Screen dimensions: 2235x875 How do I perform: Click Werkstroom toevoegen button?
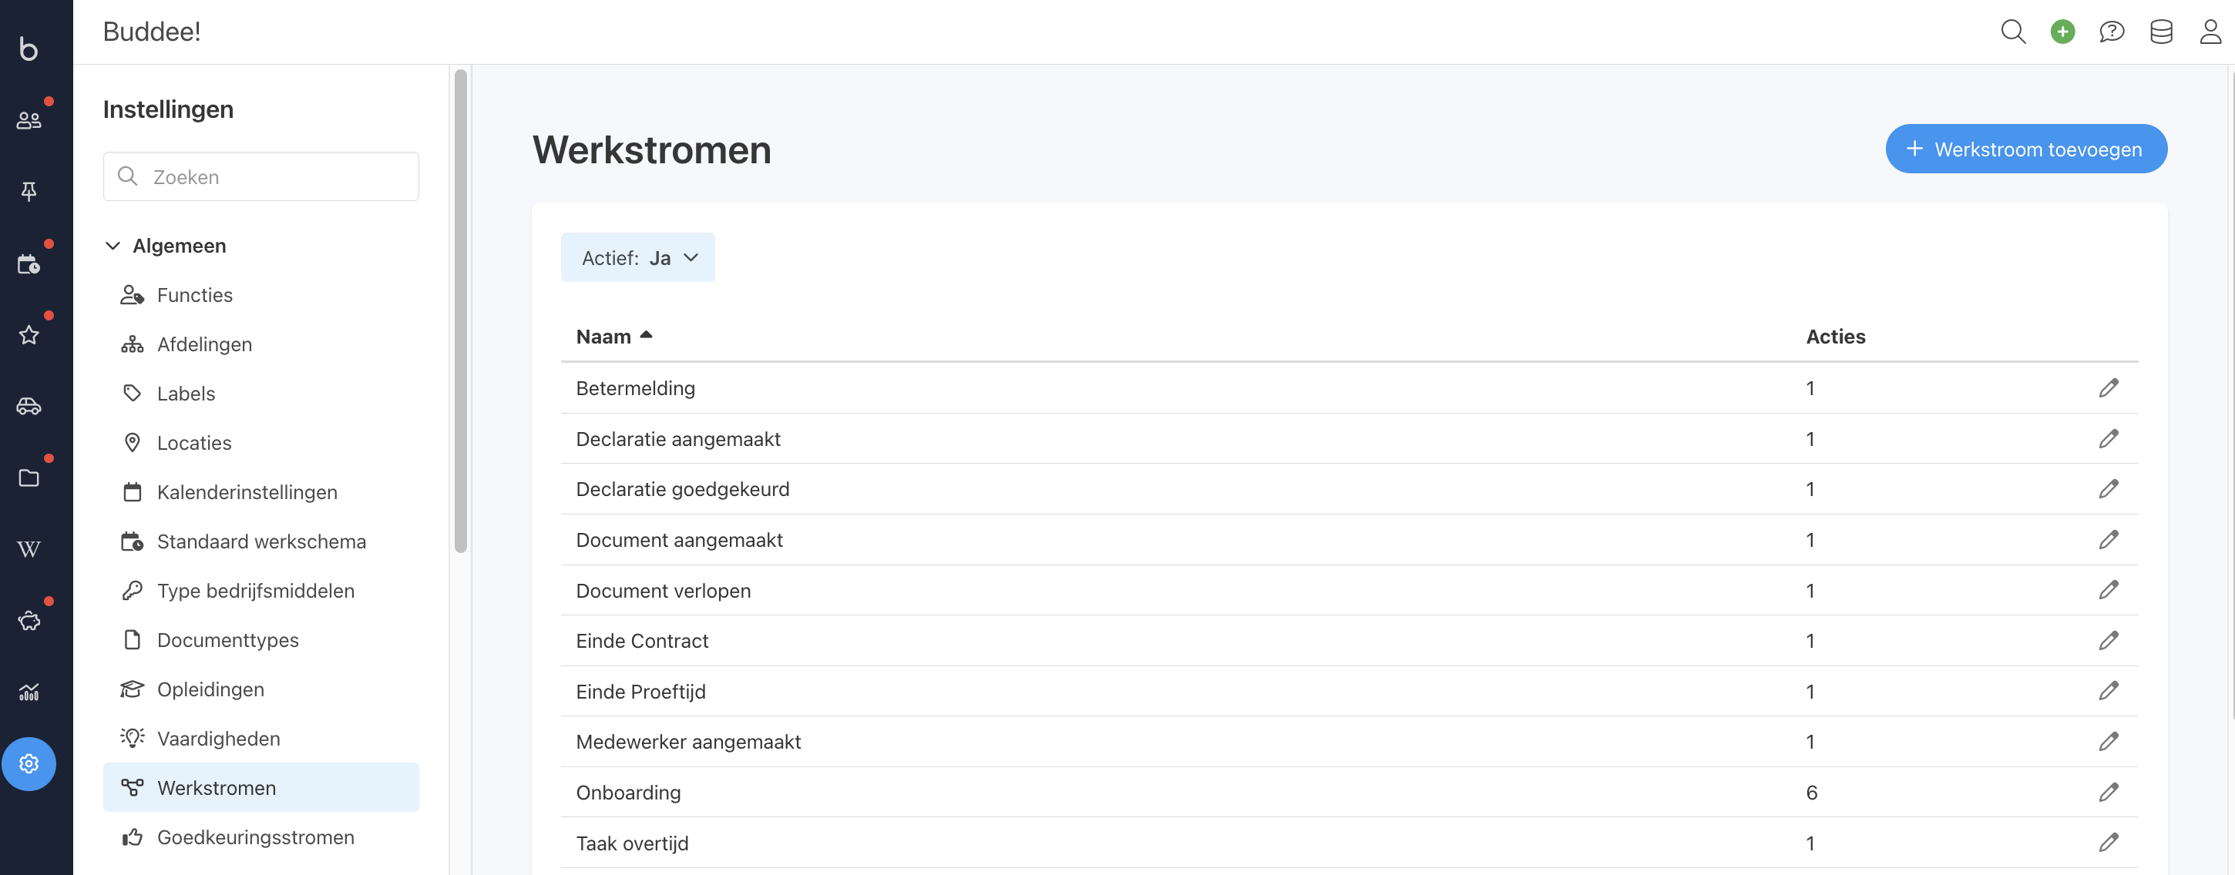click(x=2026, y=149)
